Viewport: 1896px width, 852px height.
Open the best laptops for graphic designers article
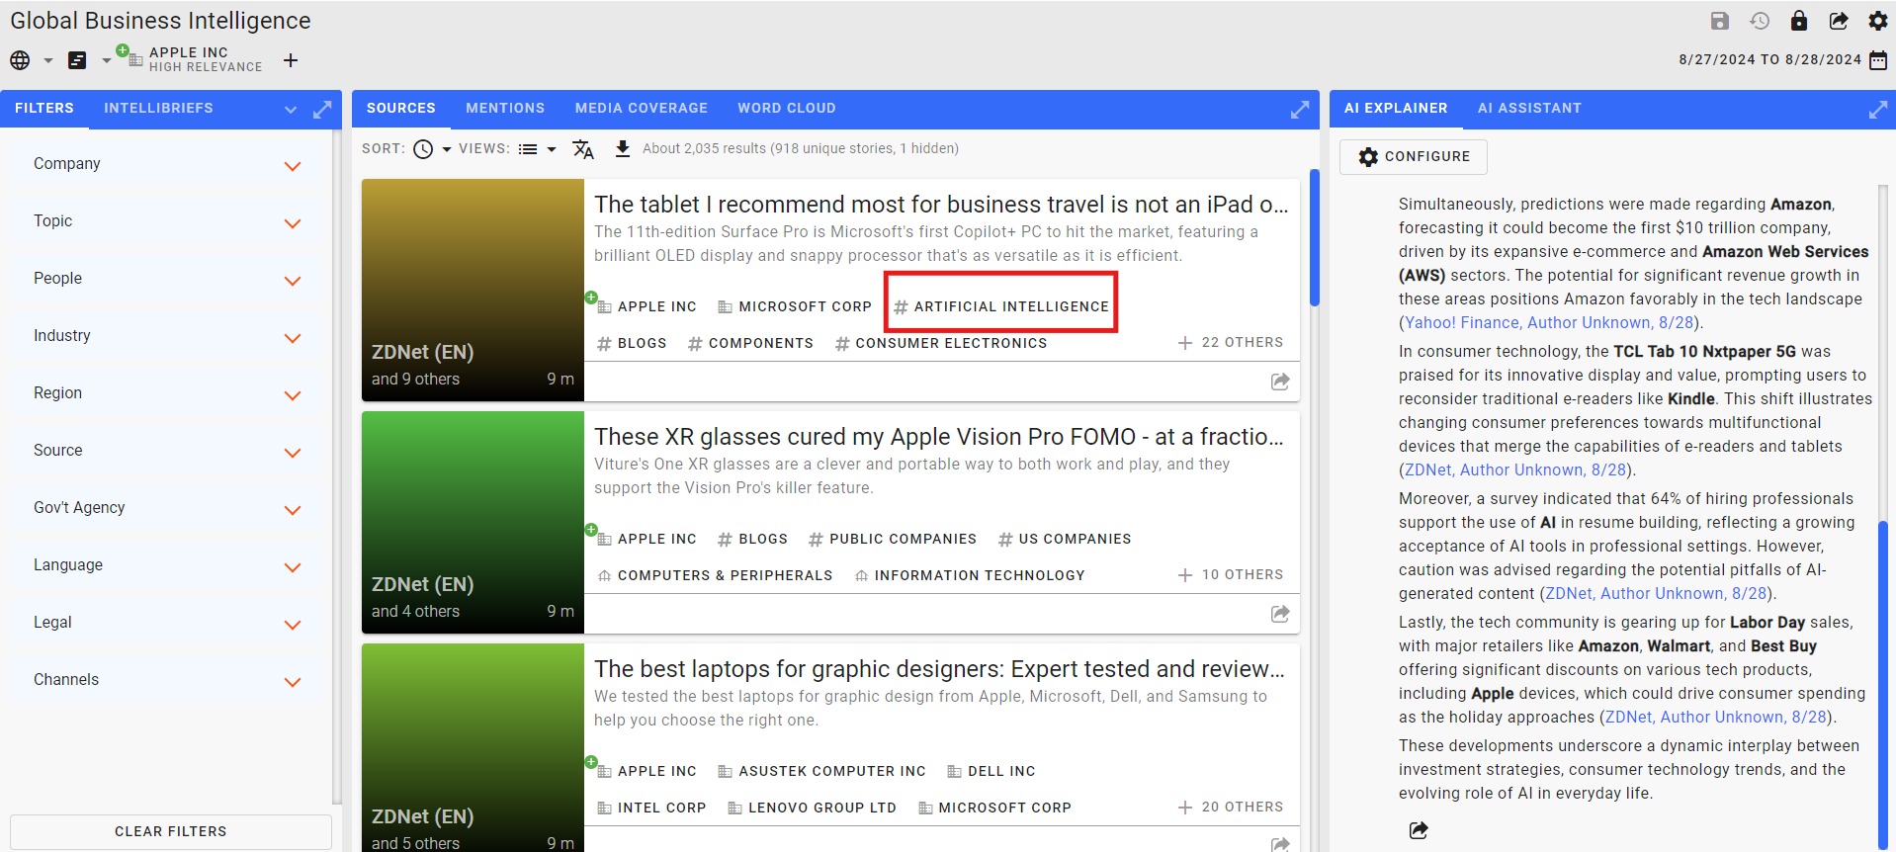[x=939, y=669]
